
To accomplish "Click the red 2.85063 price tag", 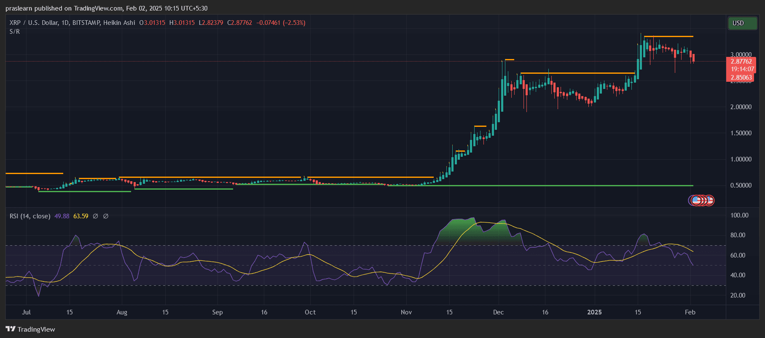I will tap(741, 78).
